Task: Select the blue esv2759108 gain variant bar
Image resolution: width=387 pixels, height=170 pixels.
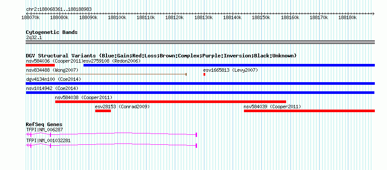Action: pos(229,65)
